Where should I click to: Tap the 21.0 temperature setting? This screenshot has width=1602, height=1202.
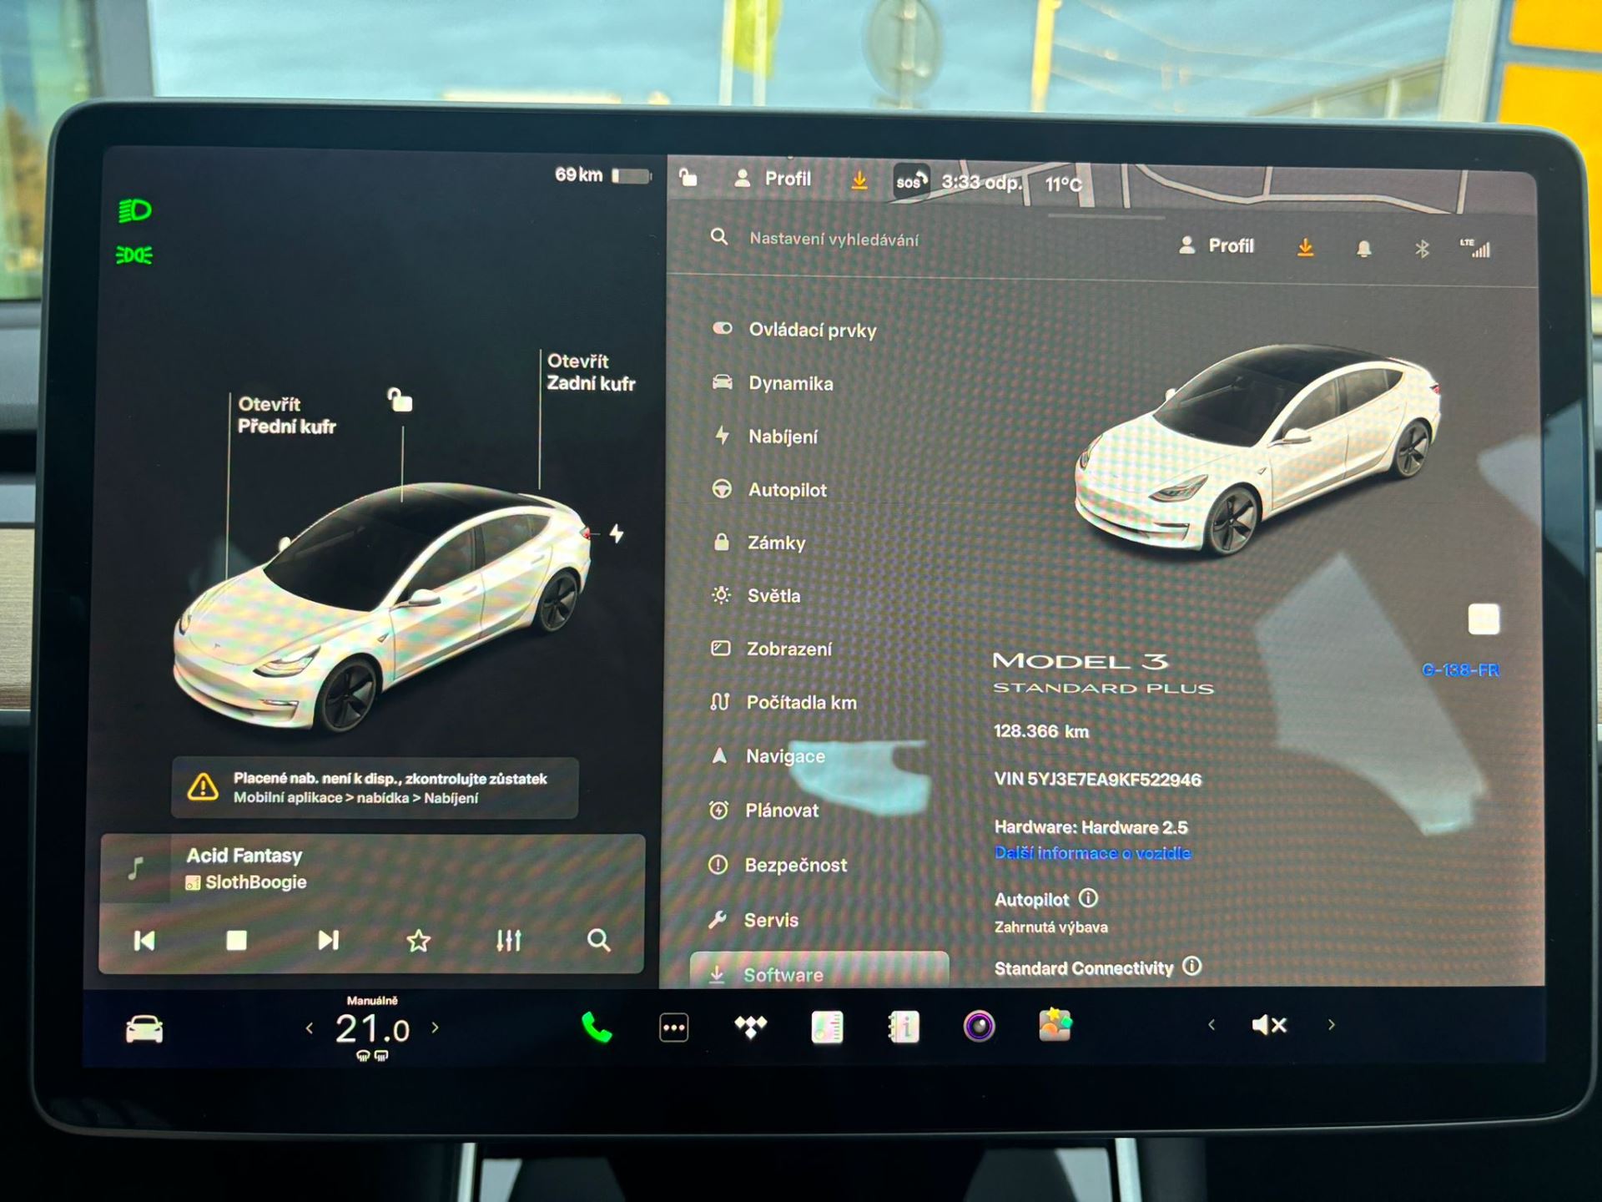[372, 1028]
